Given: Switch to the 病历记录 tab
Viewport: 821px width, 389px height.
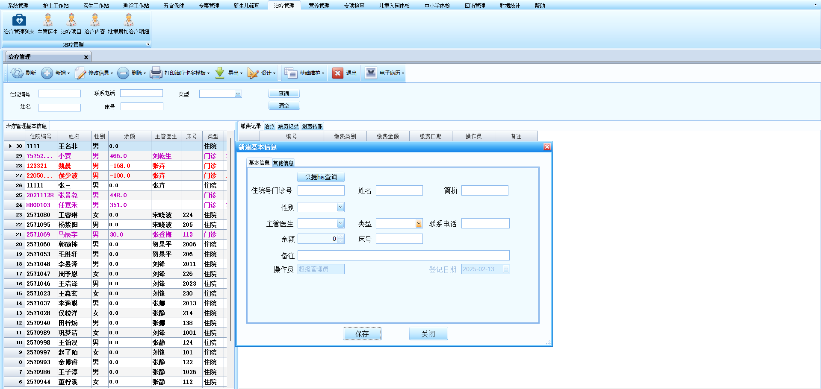Looking at the screenshot, I should (288, 126).
